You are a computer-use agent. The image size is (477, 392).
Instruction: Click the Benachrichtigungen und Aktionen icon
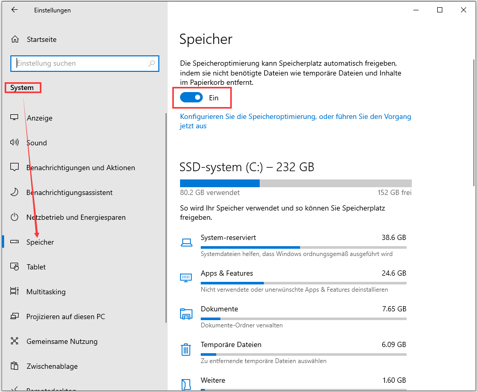(x=14, y=167)
